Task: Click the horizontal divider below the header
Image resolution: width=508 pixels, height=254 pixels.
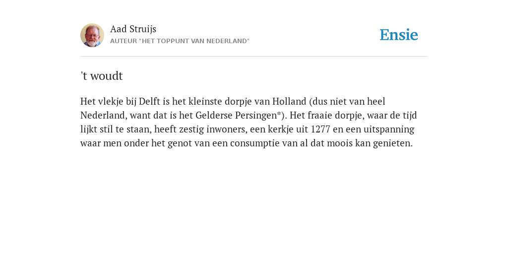Action: [254, 57]
